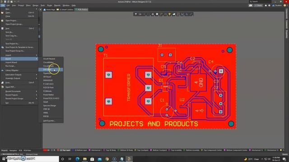Open the Design menu in menu bar
289x162 pixels.
pyautogui.click(x=35, y=5)
